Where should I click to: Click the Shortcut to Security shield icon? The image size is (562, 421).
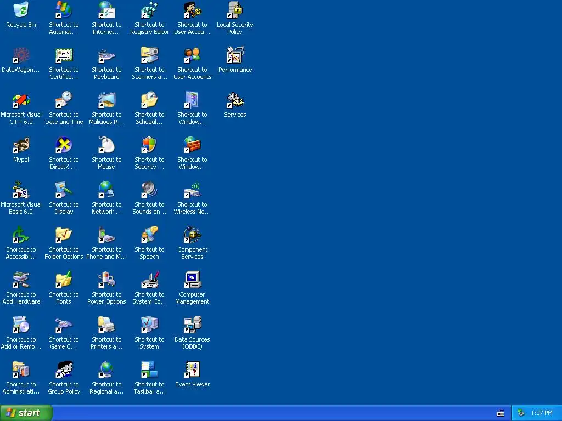[149, 145]
